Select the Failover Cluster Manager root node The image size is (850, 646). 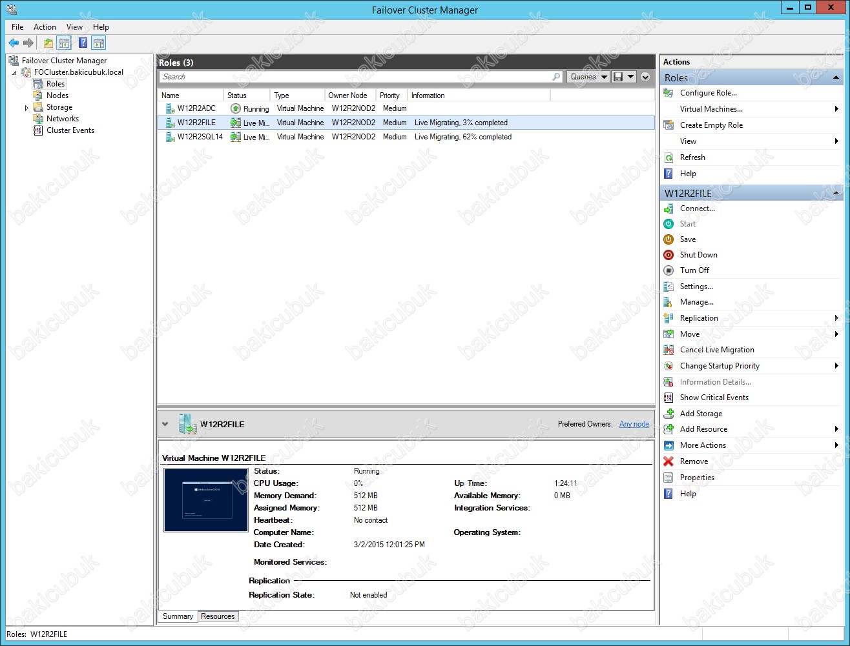(x=64, y=61)
